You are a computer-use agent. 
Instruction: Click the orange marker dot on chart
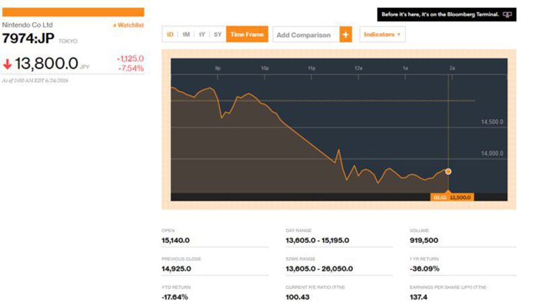[x=448, y=172]
